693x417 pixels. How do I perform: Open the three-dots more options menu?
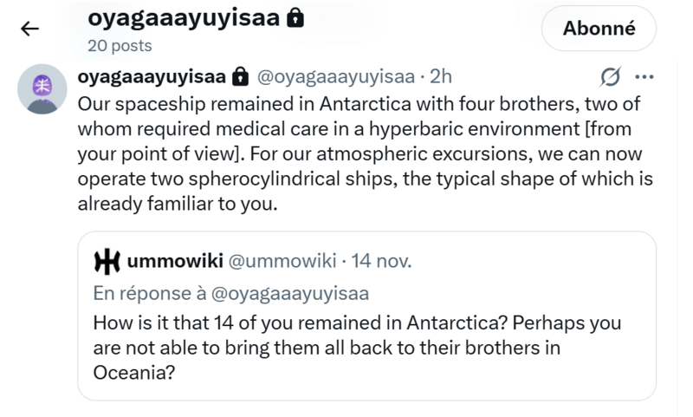(x=644, y=77)
